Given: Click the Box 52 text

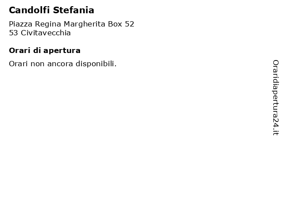Looking at the screenshot, I should click(x=121, y=24).
